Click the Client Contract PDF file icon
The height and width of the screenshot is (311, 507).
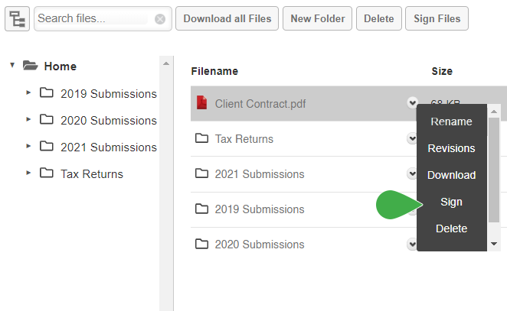click(201, 102)
